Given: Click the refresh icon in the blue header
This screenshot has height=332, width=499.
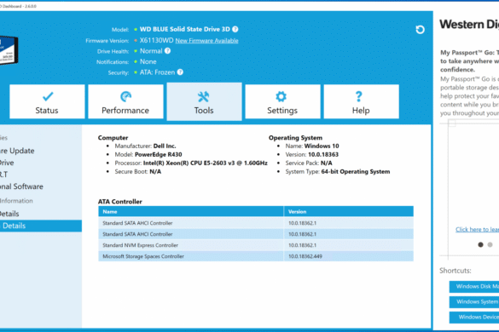Looking at the screenshot, I should click(420, 30).
